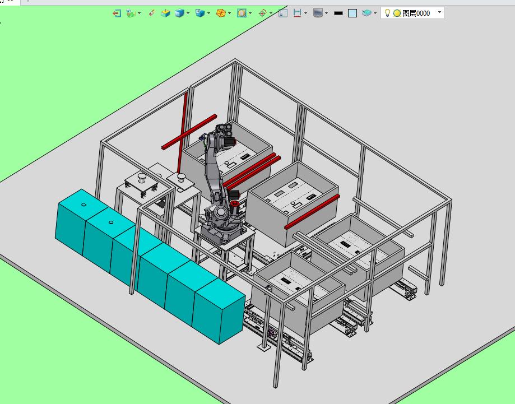This screenshot has width=515, height=404.
Task: Expand arrow beside the orange polygon icon
Action: pyautogui.click(x=229, y=13)
